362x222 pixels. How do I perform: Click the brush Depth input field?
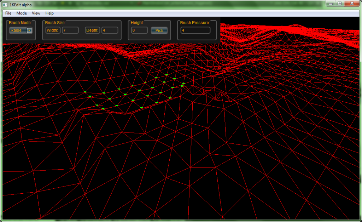coord(110,30)
